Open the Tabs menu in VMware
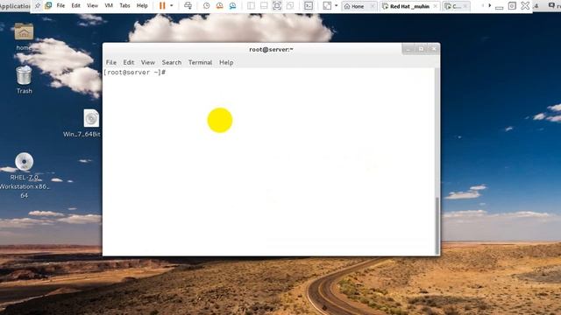 (x=124, y=6)
